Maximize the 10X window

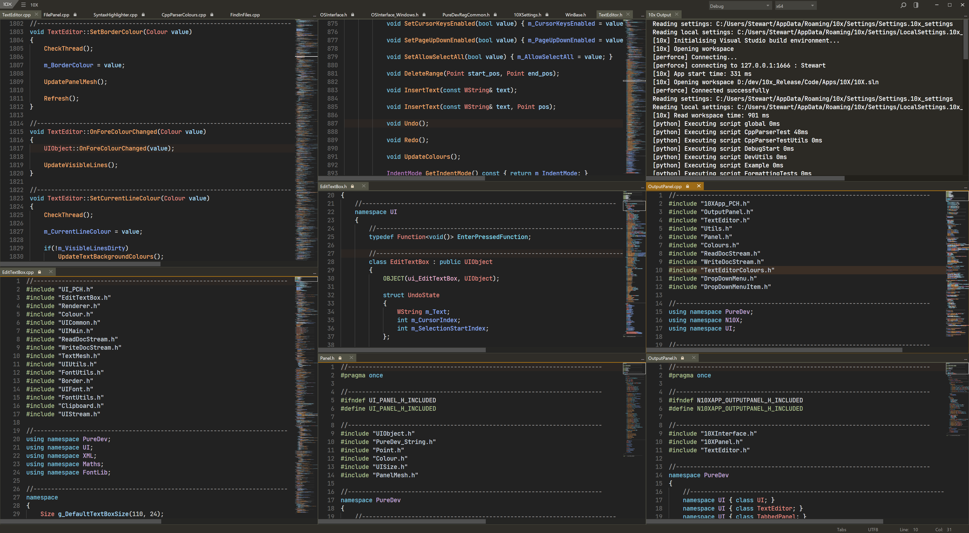click(949, 5)
